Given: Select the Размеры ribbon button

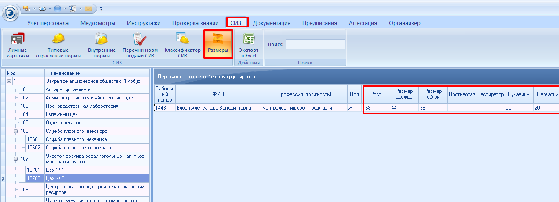Looking at the screenshot, I should click(x=218, y=44).
